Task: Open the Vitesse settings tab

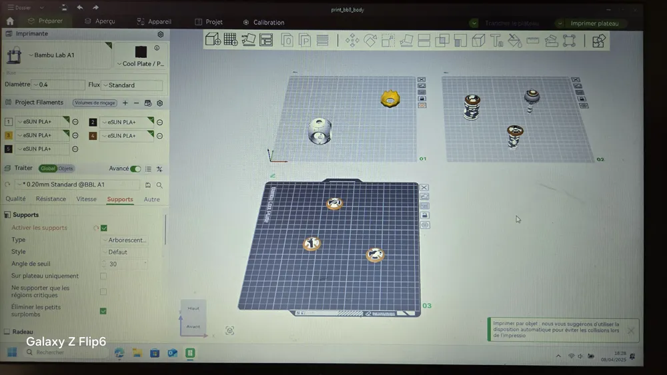Action: pos(86,198)
